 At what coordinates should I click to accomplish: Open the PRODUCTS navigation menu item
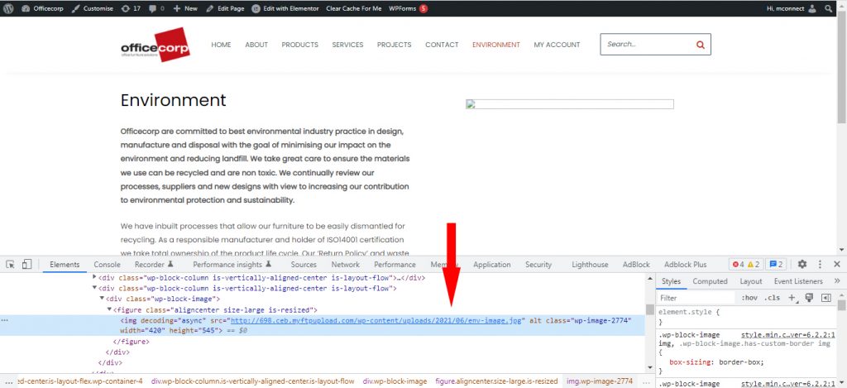point(299,45)
